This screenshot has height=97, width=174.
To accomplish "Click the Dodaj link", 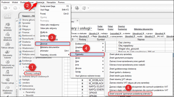I will click(x=100, y=26).
